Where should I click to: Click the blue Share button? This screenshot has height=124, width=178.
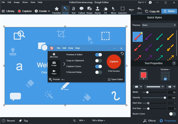(x=169, y=11)
